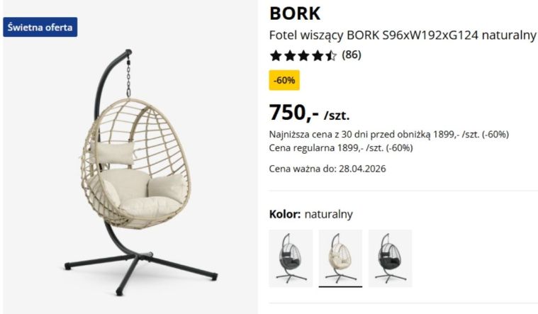
Task: Click the Cena ważna do date text
Action: coord(327,169)
